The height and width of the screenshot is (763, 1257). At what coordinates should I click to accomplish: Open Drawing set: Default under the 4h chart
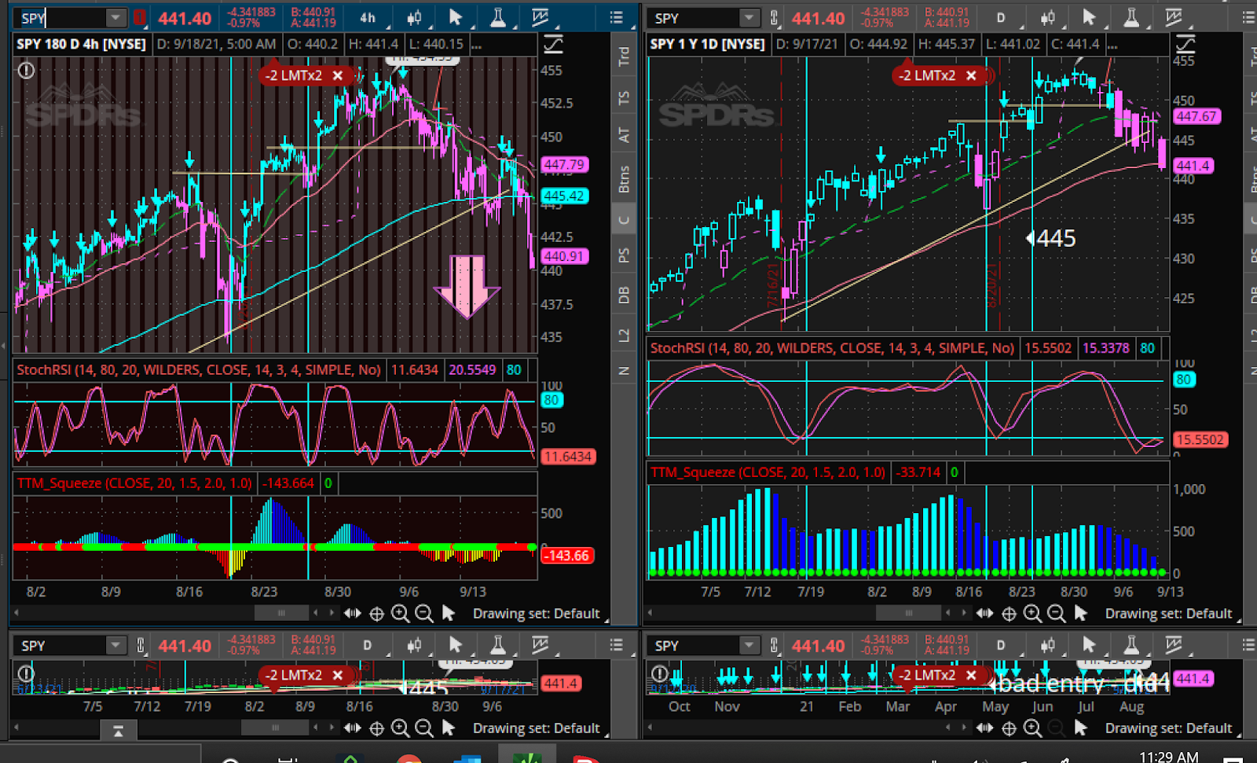click(x=536, y=614)
